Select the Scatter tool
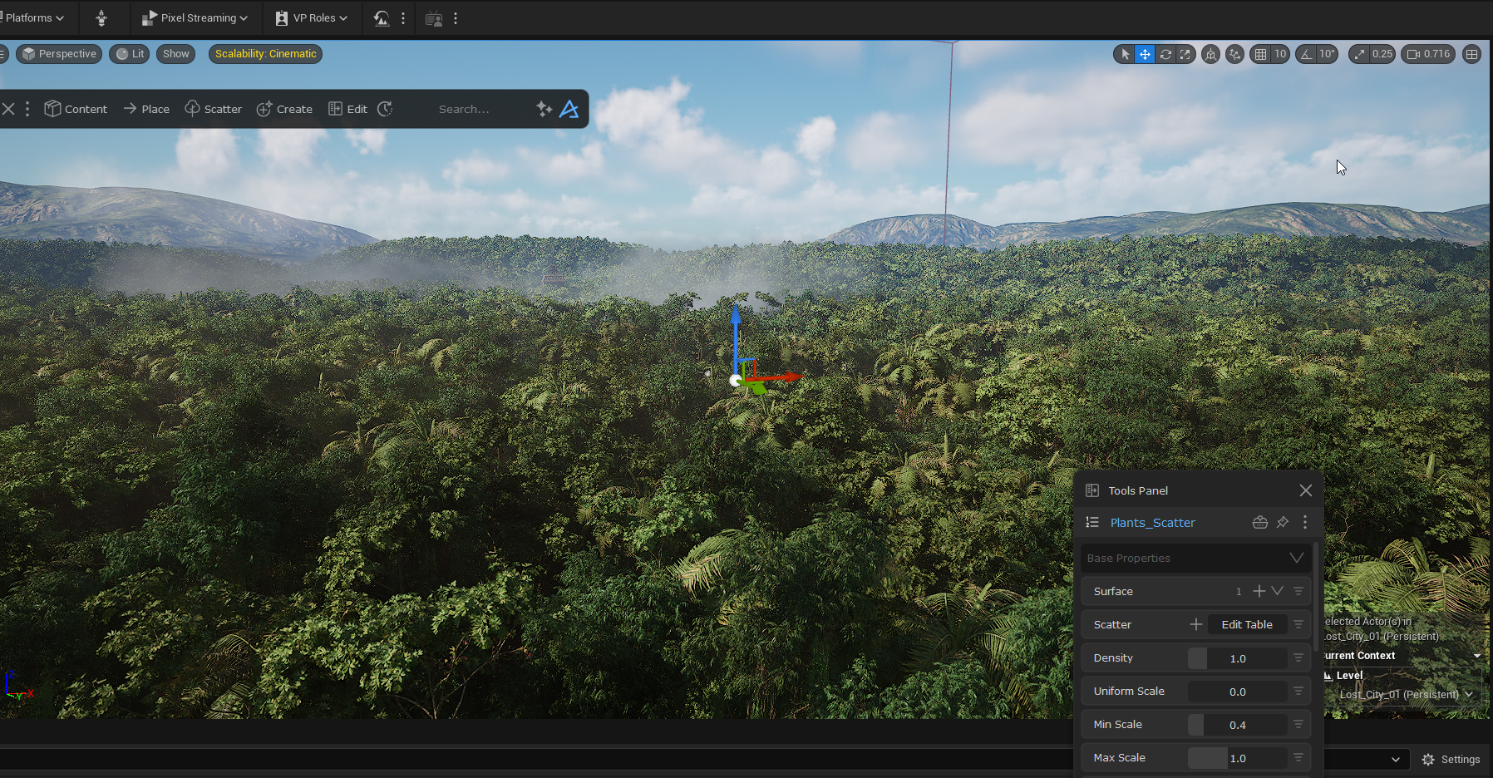Screen dimensions: 1493x778 (x=213, y=109)
